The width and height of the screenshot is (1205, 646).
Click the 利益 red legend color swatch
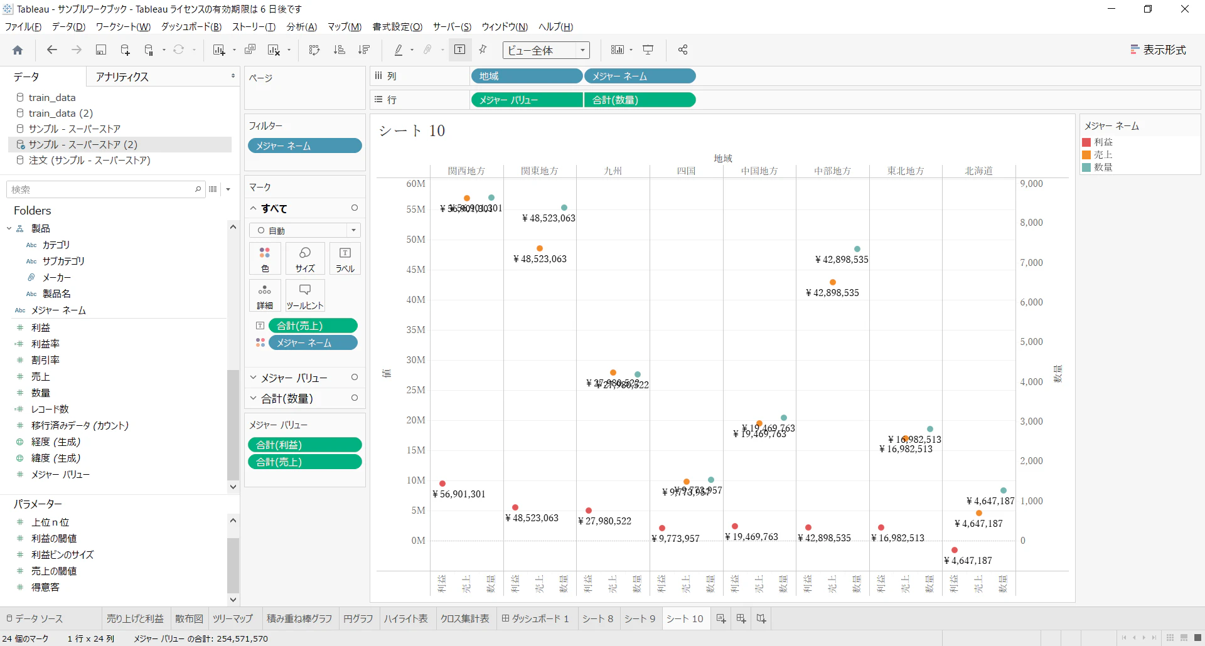[x=1086, y=142]
